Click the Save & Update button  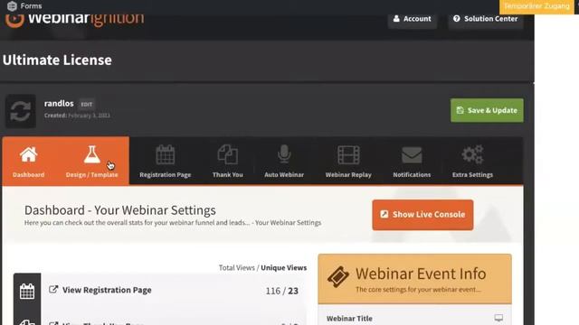pos(487,110)
